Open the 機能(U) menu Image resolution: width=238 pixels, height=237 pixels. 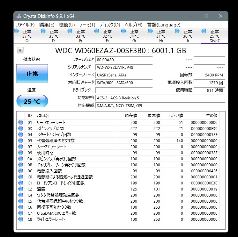tap(67, 25)
